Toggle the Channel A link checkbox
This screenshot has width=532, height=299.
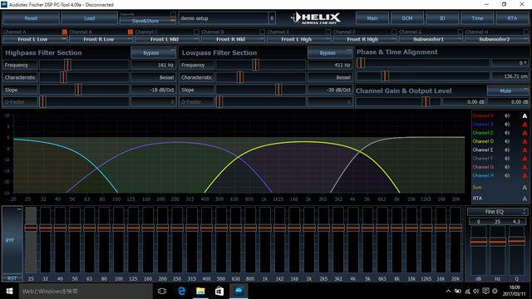click(65, 32)
